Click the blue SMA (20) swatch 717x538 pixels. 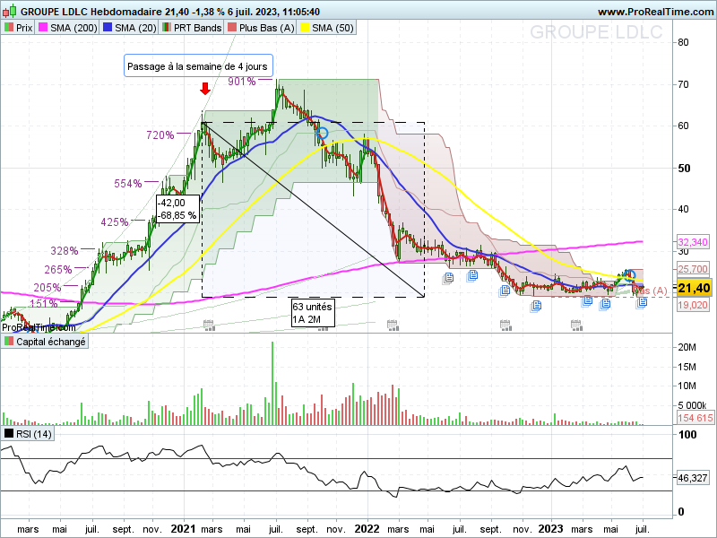pos(108,28)
